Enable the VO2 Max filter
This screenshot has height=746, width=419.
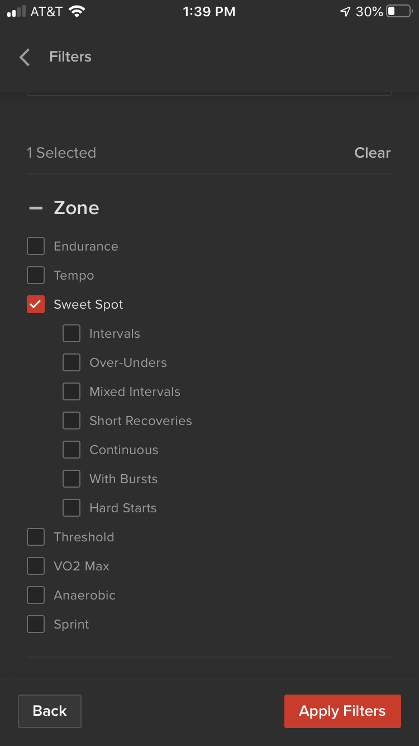tap(36, 566)
